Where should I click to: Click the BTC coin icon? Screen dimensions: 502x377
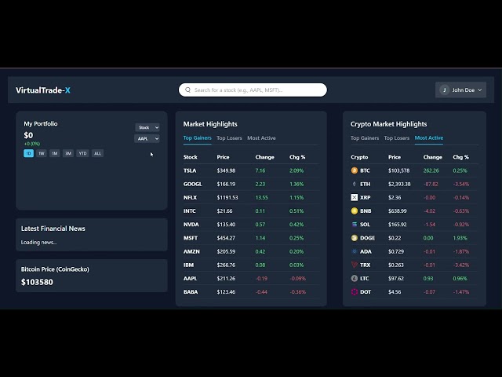tap(354, 170)
